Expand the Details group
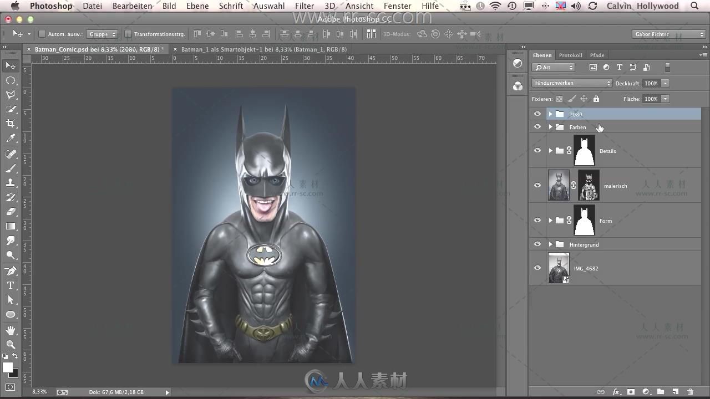The width and height of the screenshot is (710, 399). 550,151
